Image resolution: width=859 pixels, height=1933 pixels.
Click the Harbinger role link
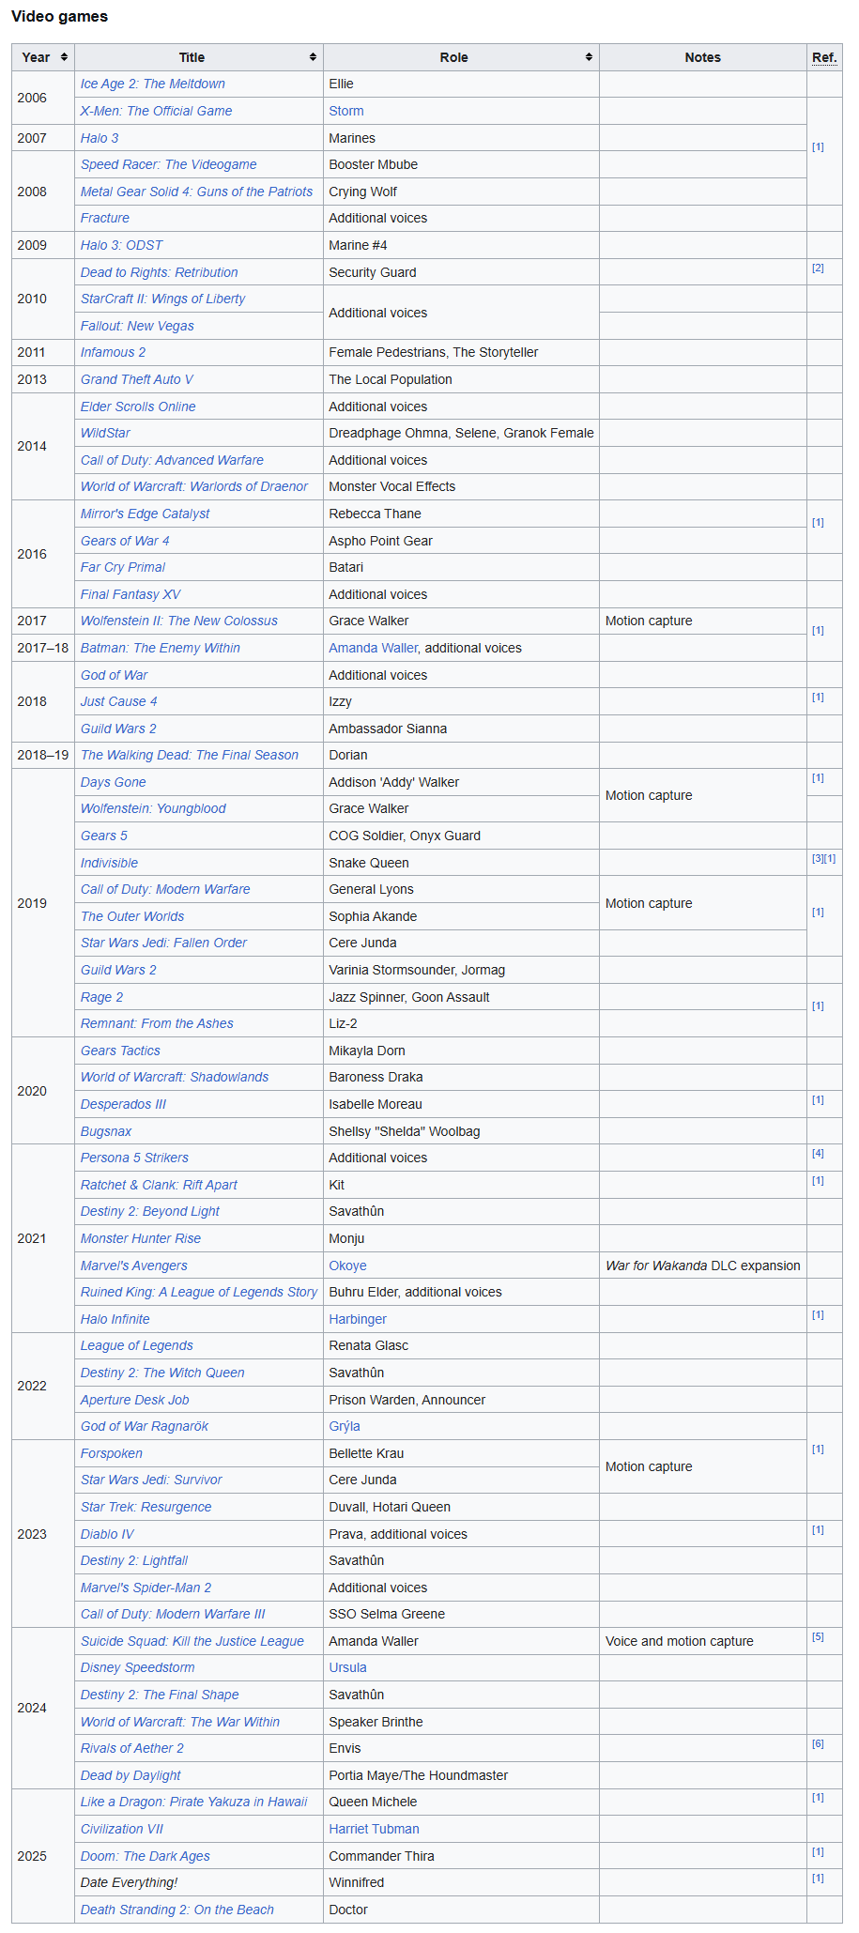pos(358,1319)
